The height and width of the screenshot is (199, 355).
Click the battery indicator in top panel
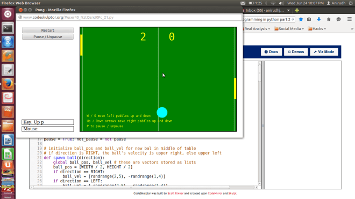[x=255, y=3]
